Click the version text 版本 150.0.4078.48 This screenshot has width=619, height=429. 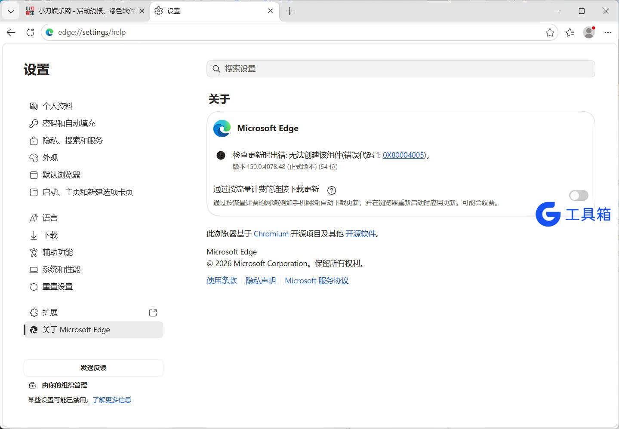click(x=285, y=167)
